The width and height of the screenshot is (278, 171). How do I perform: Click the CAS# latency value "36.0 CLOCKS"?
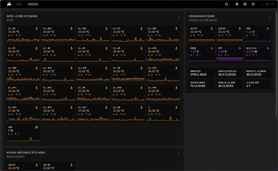point(227,74)
